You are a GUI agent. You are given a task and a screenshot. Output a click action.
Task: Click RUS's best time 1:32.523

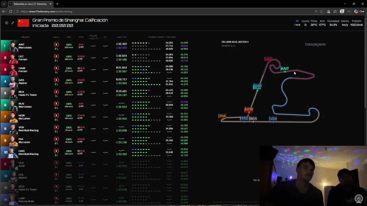(121, 107)
